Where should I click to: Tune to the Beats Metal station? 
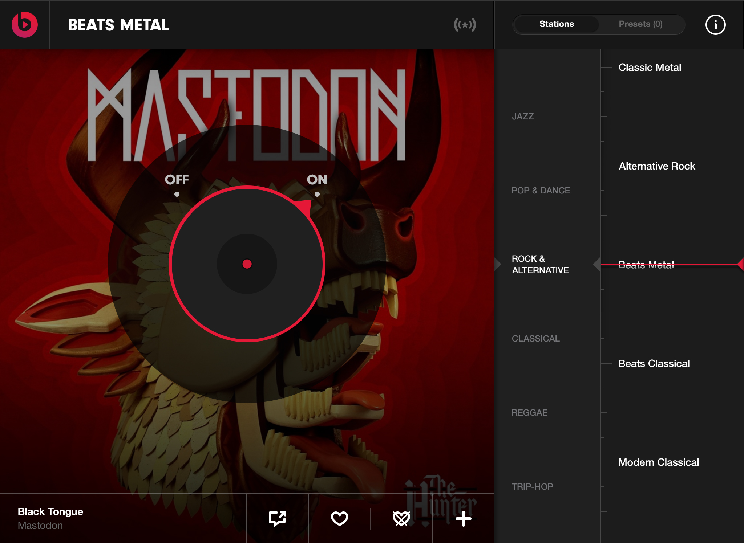tap(646, 265)
